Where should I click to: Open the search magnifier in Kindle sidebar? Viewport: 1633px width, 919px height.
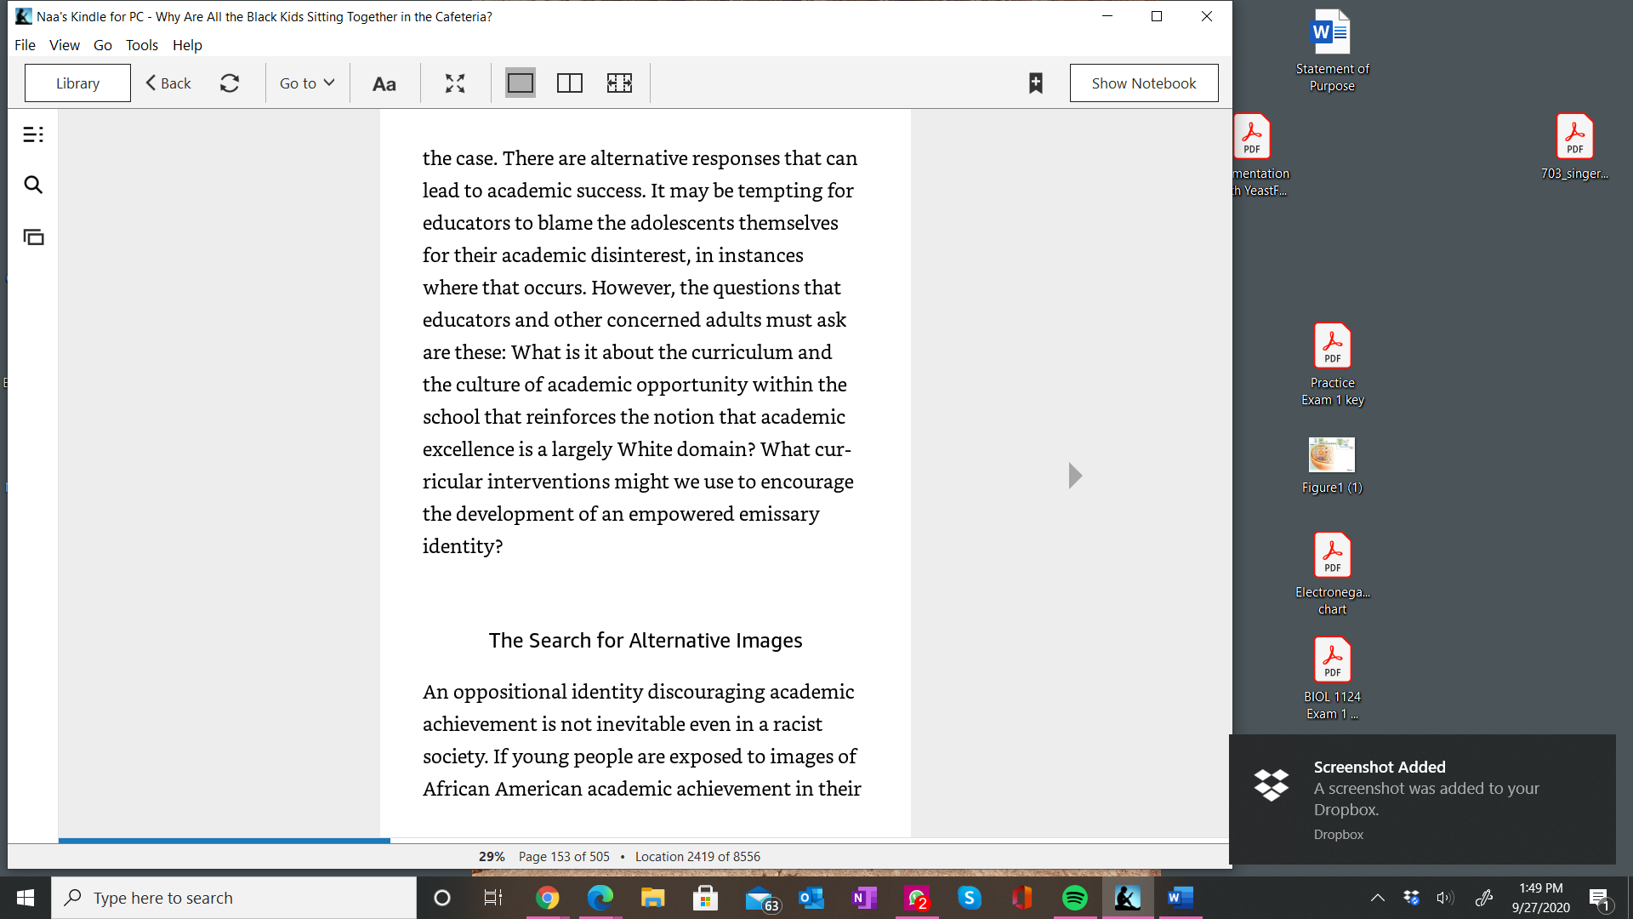tap(33, 185)
